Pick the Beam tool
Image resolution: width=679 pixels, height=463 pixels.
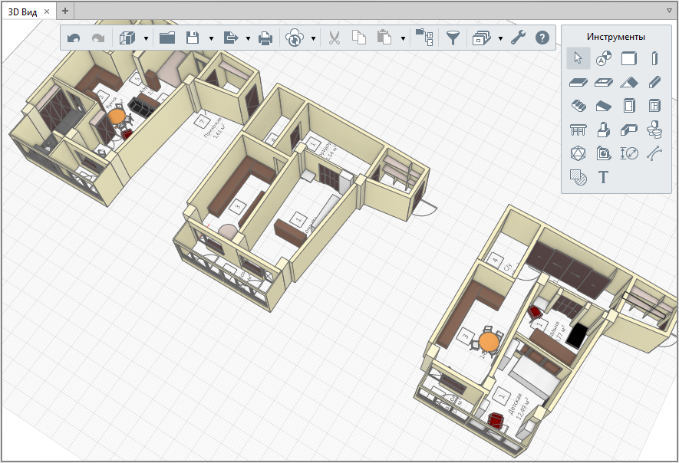tap(654, 82)
